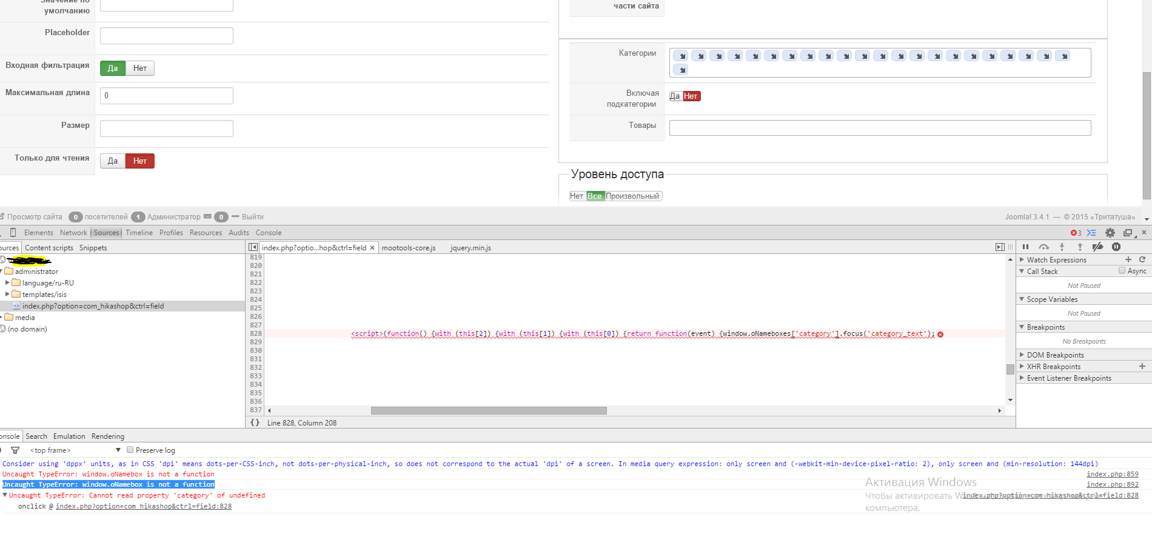Open index.php:859 error source link
The height and width of the screenshot is (534, 1152).
[x=1113, y=474]
